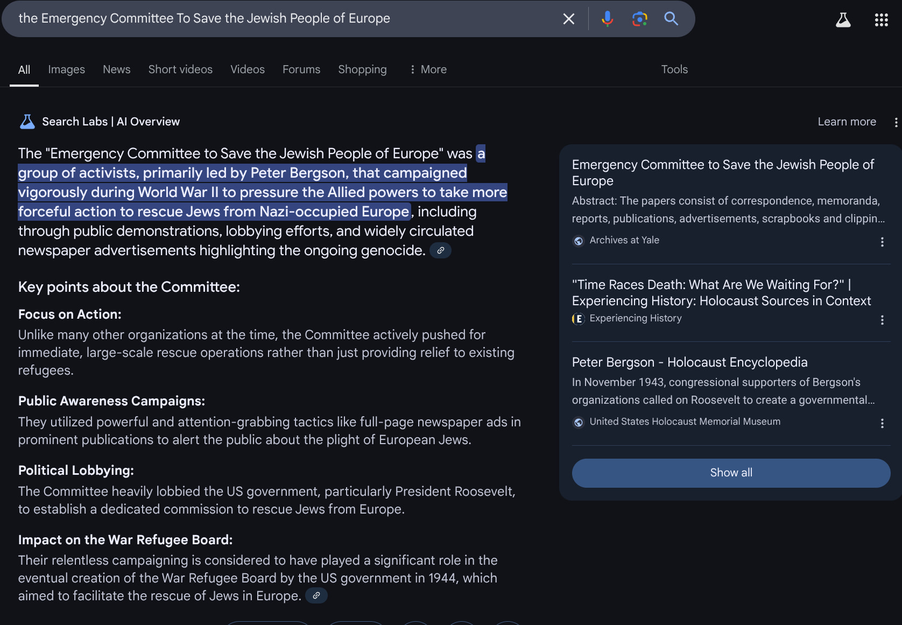The width and height of the screenshot is (902, 625).
Task: Switch to the News tab
Action: [x=116, y=69]
